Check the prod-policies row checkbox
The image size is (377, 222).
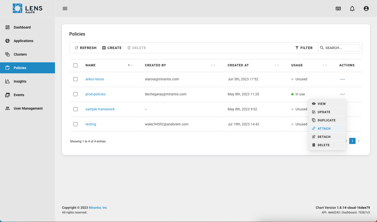(75, 94)
